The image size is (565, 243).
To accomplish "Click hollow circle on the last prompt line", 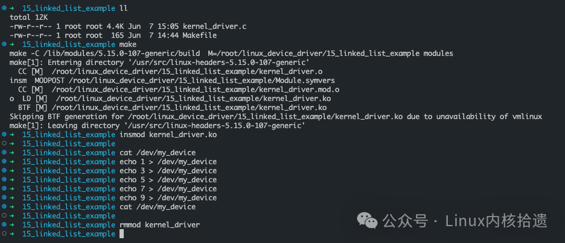I will (x=4, y=233).
